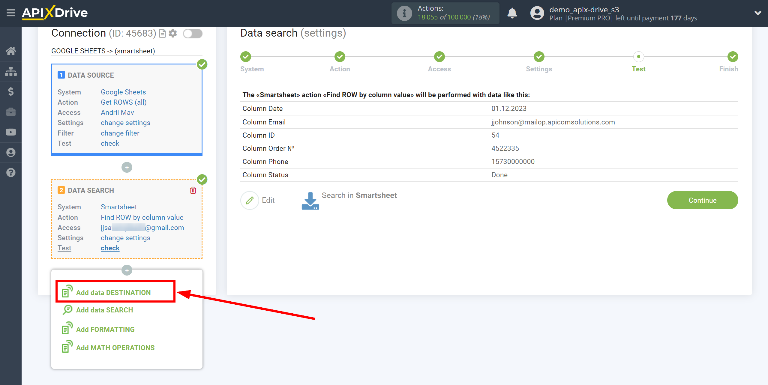
Task: Select Add MATH OPERATIONS
Action: (x=115, y=348)
